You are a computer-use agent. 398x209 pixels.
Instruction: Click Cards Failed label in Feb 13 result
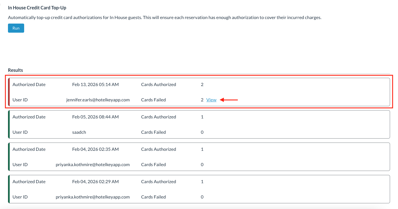pos(153,100)
